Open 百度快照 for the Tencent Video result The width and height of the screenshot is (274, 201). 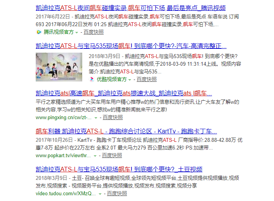point(93,32)
